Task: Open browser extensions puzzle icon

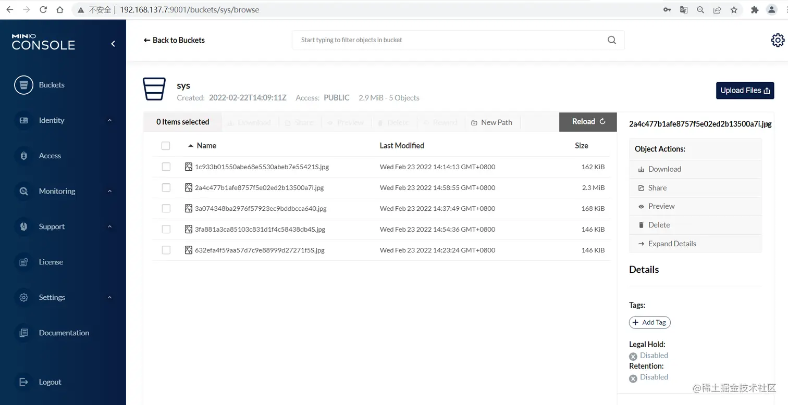Action: point(754,9)
